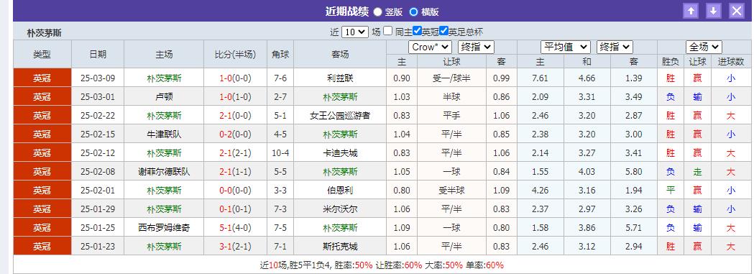Click the odds value 4.66
This screenshot has width=754, height=274.
tap(587, 78)
